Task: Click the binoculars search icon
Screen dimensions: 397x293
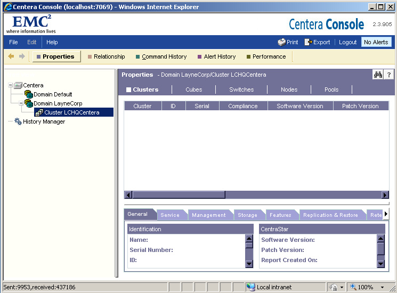Action: (x=378, y=75)
